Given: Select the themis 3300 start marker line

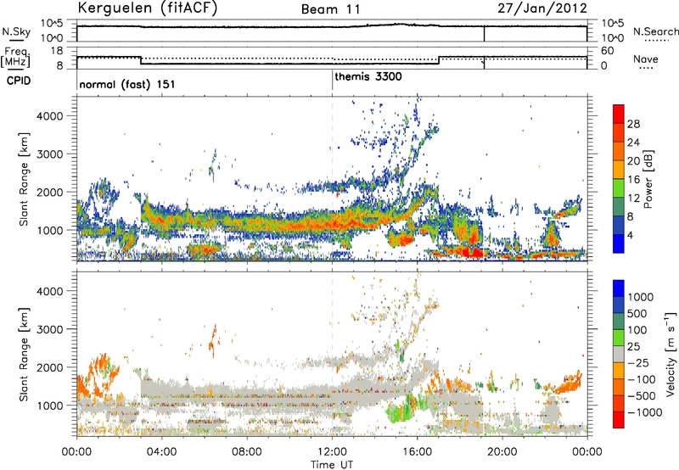Looking at the screenshot, I should (332, 80).
